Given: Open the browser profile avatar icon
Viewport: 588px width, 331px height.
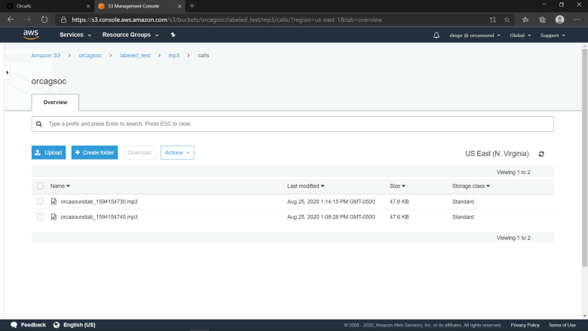Looking at the screenshot, I should (x=559, y=20).
